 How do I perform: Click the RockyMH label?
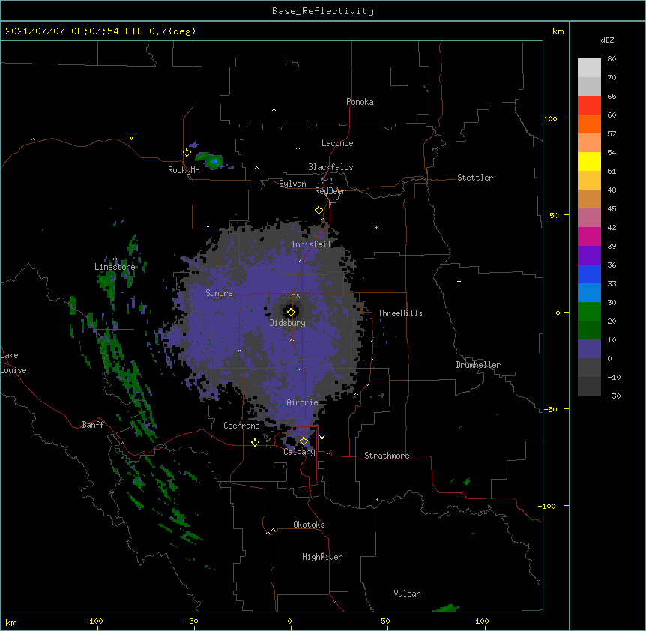pos(184,170)
